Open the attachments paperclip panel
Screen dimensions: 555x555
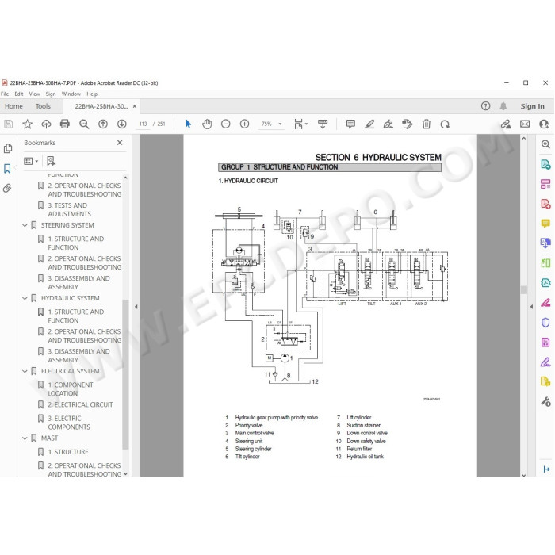[x=7, y=188]
